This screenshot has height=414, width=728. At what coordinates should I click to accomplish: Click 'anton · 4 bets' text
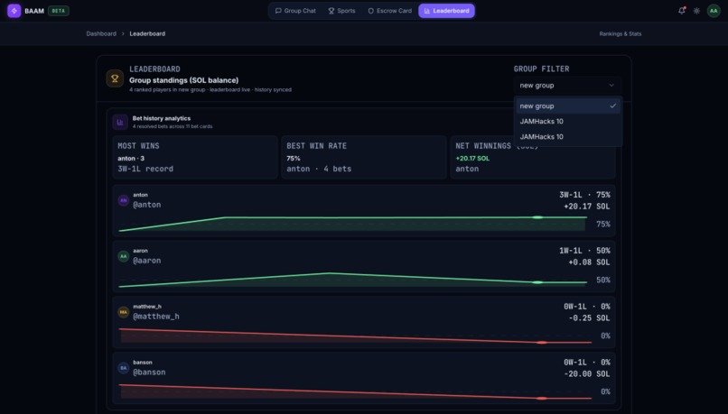pos(319,170)
